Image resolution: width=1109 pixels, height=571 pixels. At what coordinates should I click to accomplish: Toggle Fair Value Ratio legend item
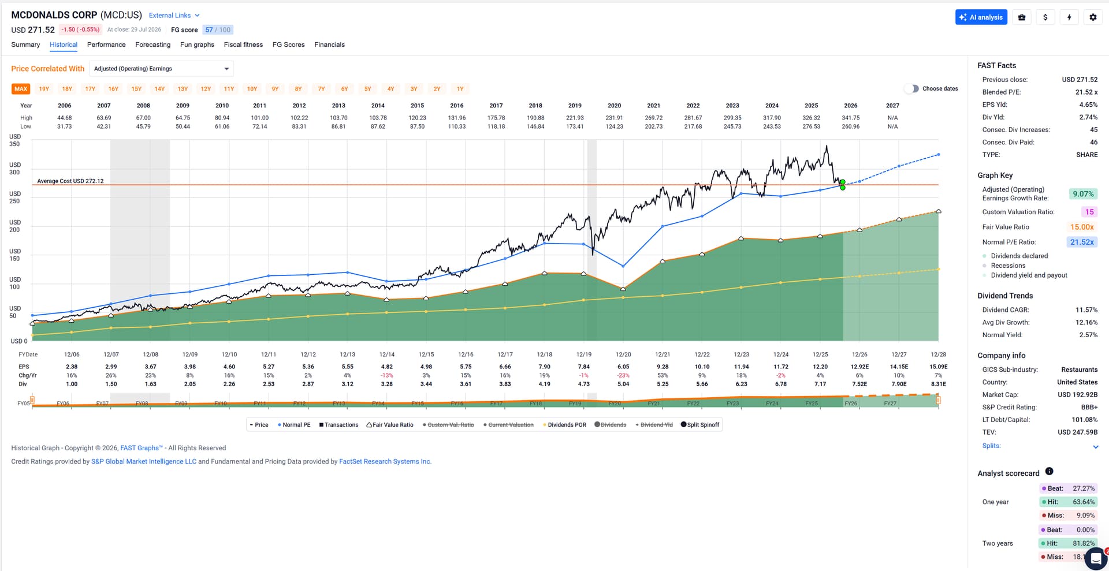point(390,425)
